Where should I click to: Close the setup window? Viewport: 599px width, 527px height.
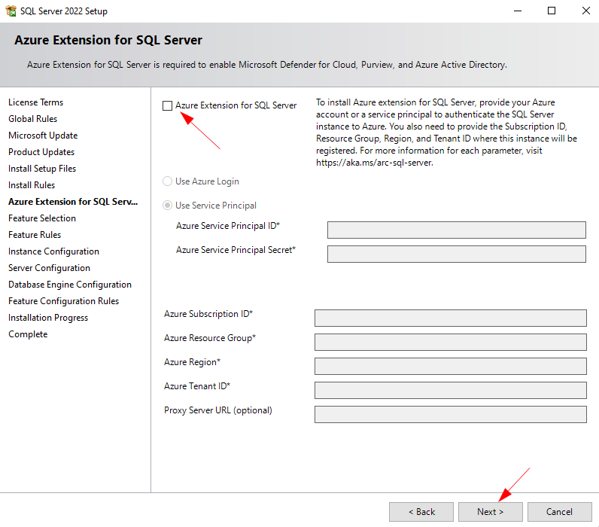(x=585, y=11)
